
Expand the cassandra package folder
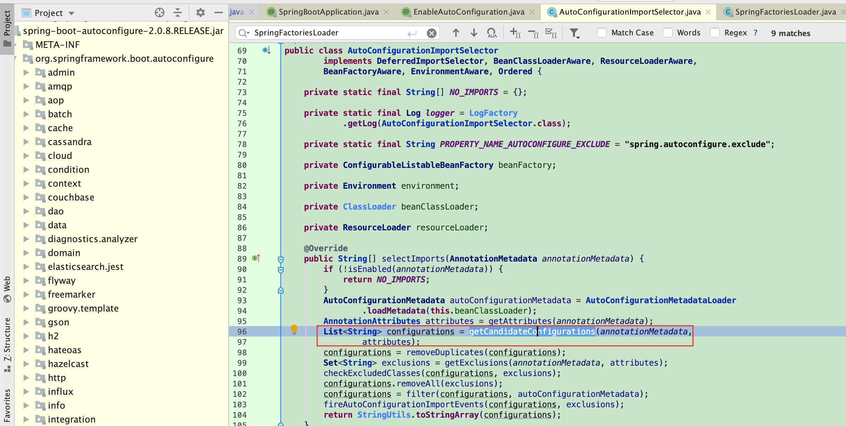[26, 142]
